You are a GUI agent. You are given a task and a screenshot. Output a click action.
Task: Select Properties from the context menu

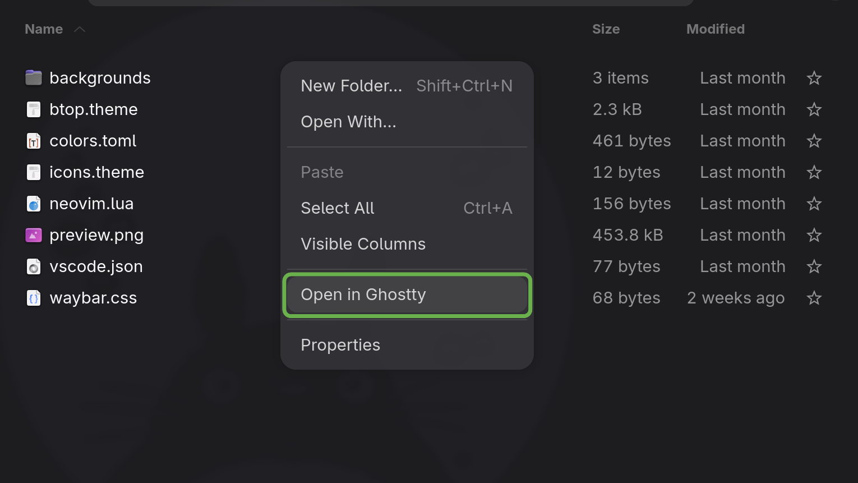click(340, 345)
